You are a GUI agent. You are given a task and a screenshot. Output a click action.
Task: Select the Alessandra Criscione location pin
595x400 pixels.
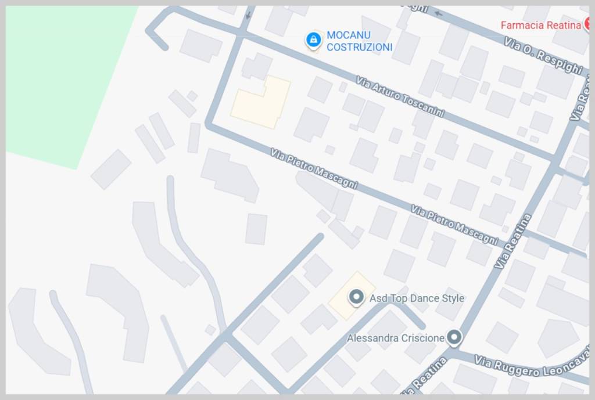[454, 337]
